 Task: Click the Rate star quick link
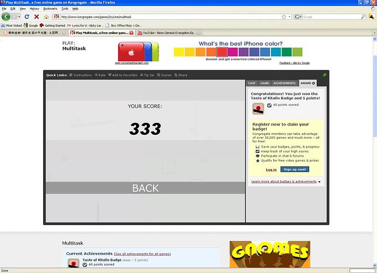pos(100,75)
